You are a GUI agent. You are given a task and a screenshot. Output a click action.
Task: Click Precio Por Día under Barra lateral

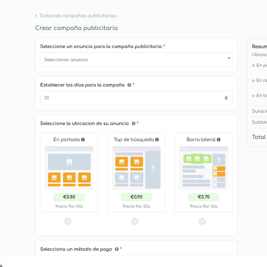(203, 207)
